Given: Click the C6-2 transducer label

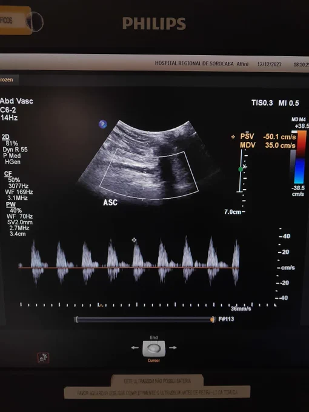Looking at the screenshot, I should 8,110.
